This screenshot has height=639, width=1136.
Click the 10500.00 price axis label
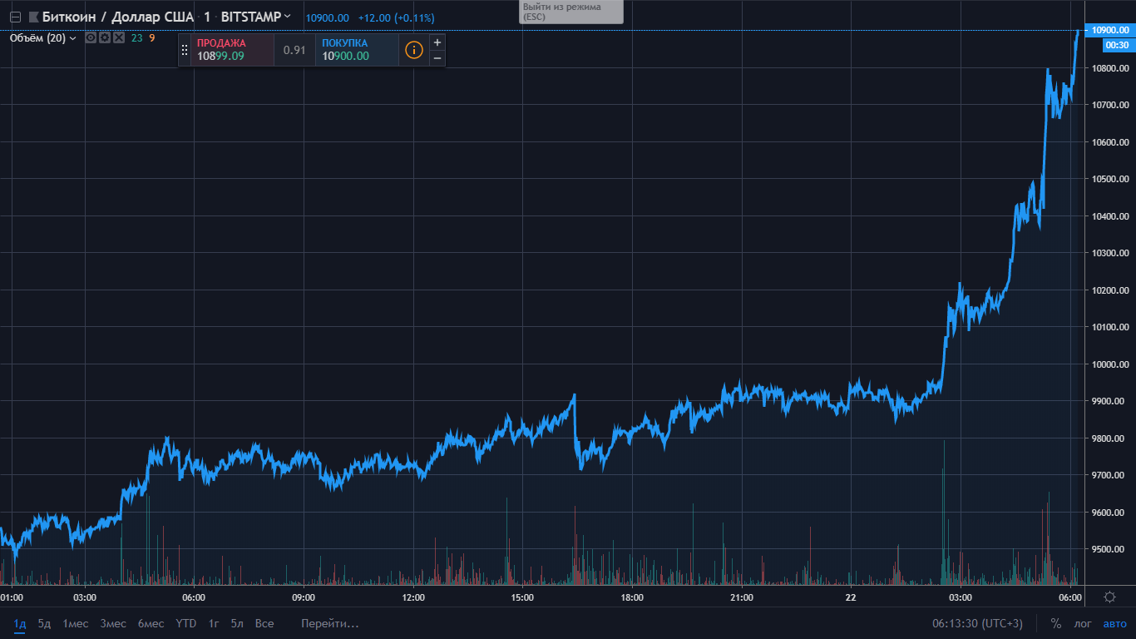tap(1110, 179)
